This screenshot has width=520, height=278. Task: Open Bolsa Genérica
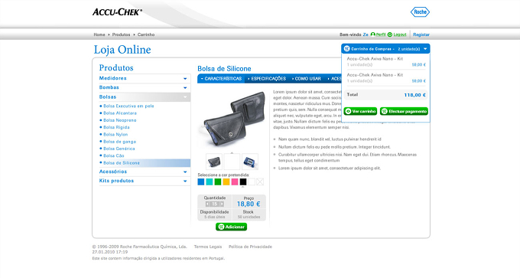[119, 149]
